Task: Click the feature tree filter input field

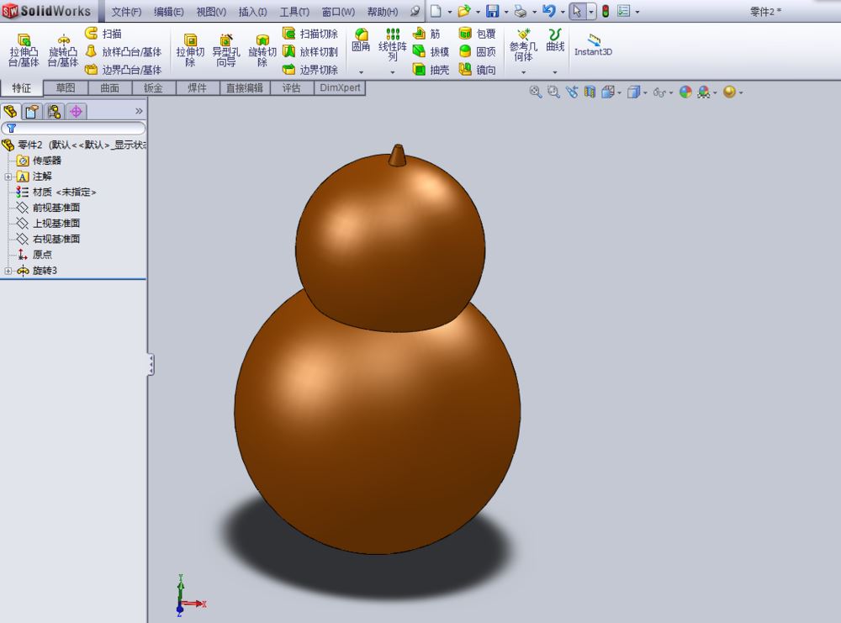Action: tap(73, 128)
